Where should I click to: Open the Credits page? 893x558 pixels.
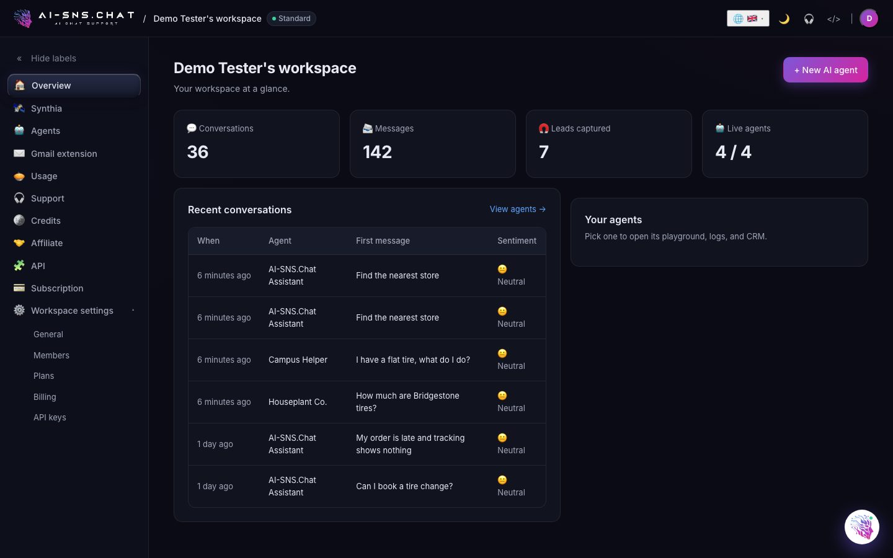coord(74,221)
